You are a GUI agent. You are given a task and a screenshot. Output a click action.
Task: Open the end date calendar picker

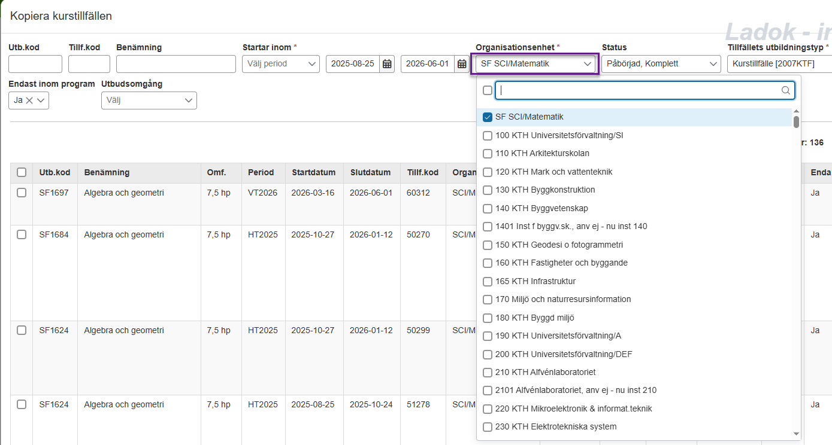point(462,64)
